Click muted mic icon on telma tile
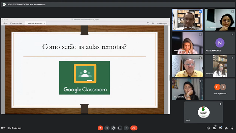 200,34
